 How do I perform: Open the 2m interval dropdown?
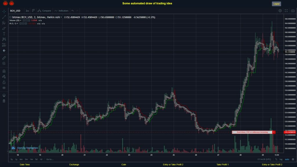pos(27,11)
